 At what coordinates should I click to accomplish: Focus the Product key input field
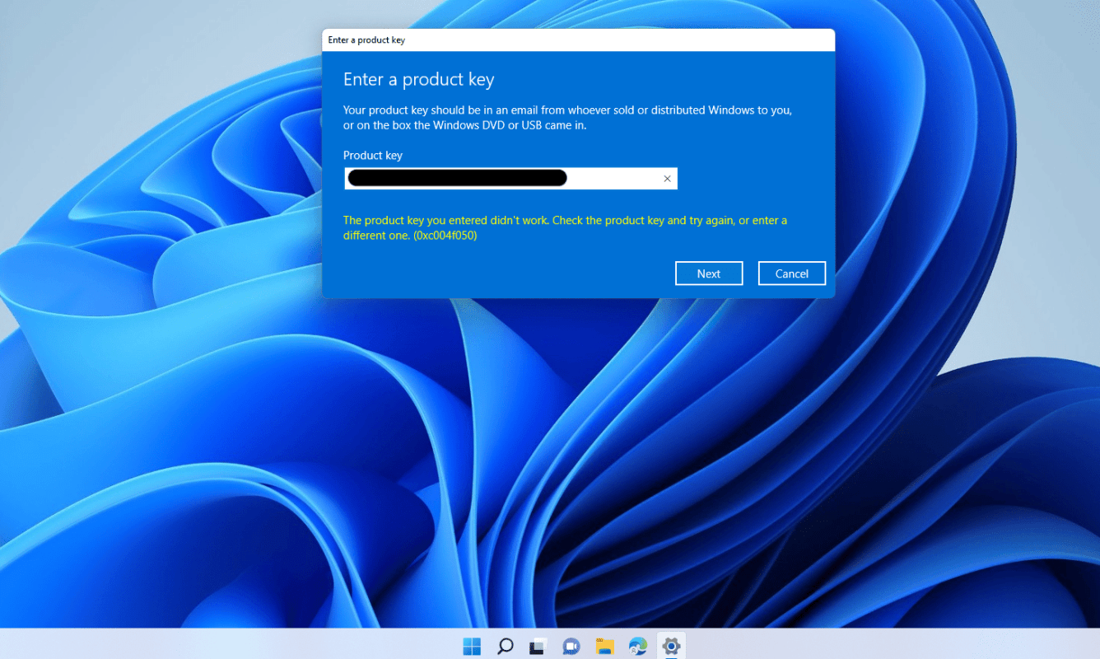click(x=510, y=179)
